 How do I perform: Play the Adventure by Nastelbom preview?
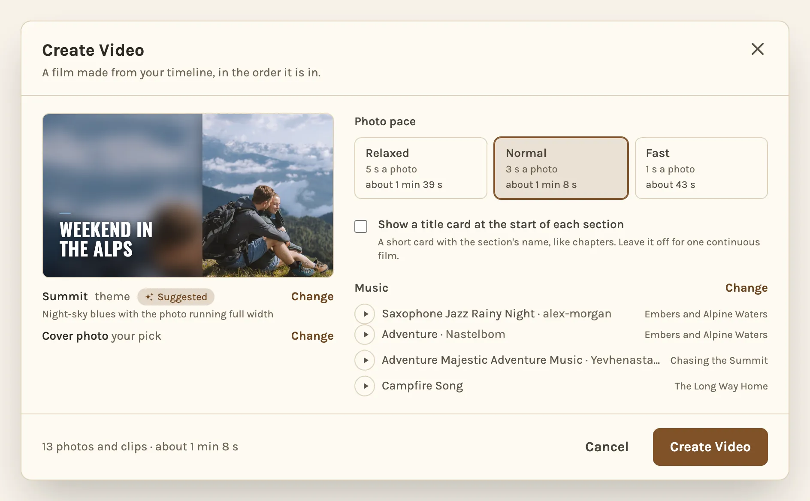365,335
